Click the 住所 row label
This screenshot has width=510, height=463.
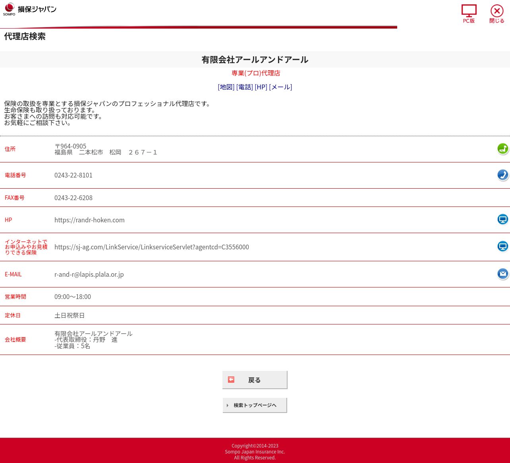(10, 149)
